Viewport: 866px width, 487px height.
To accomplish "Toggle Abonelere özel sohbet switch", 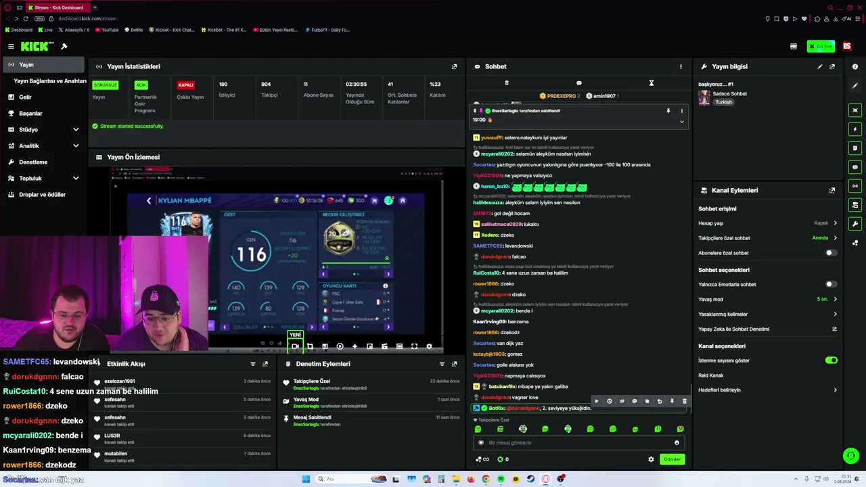I will click(x=831, y=253).
